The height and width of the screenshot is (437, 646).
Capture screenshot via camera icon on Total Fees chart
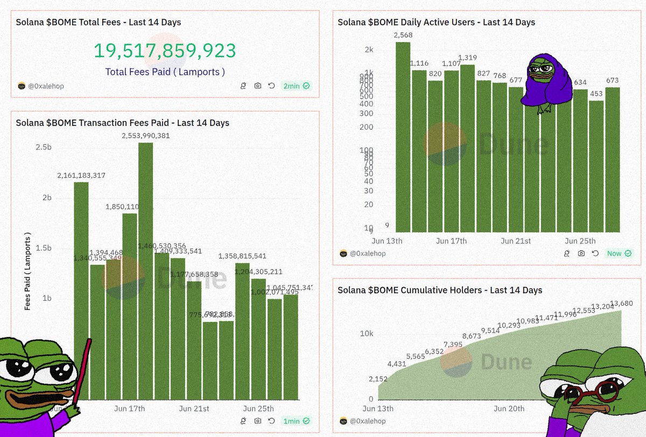pyautogui.click(x=258, y=86)
